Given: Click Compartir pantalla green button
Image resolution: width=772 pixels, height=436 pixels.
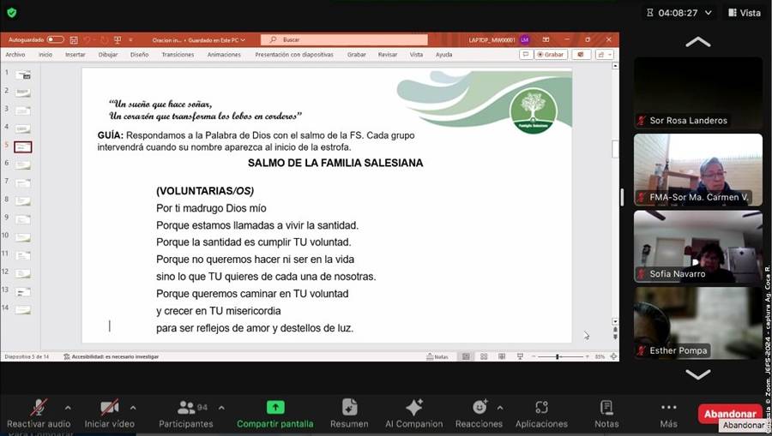Looking at the screenshot, I should [x=275, y=414].
